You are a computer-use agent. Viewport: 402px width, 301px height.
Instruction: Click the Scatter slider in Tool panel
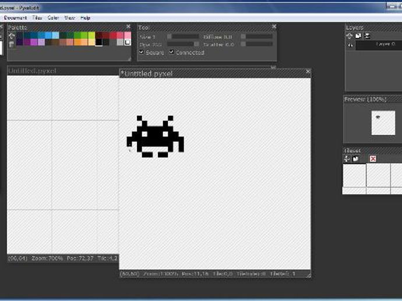(256, 44)
